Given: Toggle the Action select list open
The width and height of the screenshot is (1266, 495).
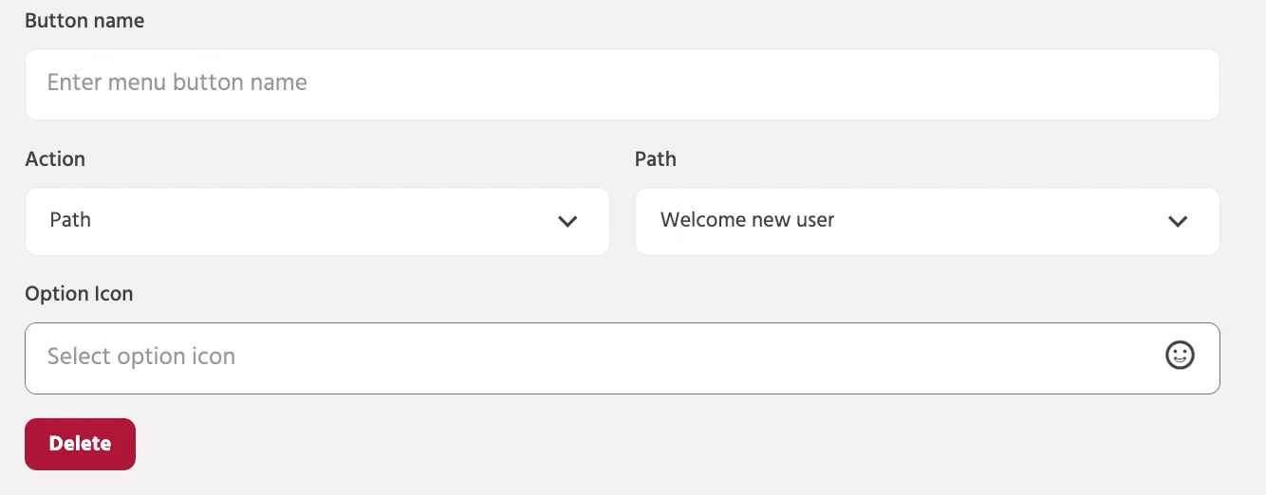Looking at the screenshot, I should tap(317, 221).
